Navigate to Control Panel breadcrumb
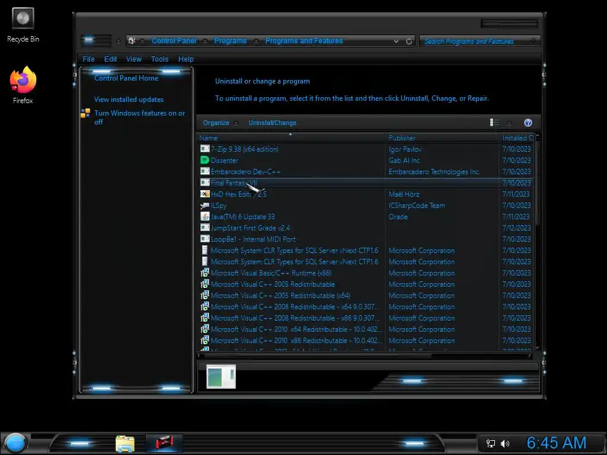The height and width of the screenshot is (455, 607). click(174, 41)
